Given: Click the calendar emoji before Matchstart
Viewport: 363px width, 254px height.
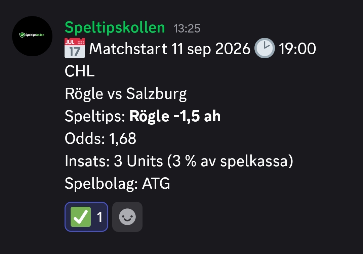Looking at the screenshot, I should tap(75, 48).
